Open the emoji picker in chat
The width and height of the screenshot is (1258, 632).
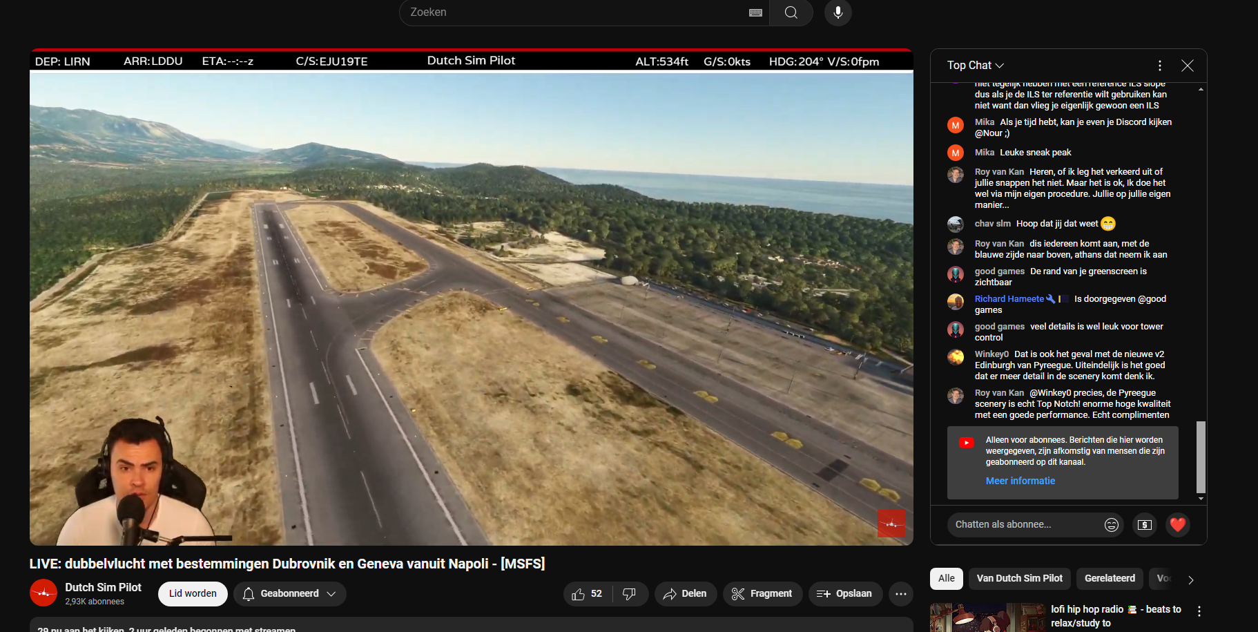pos(1111,525)
